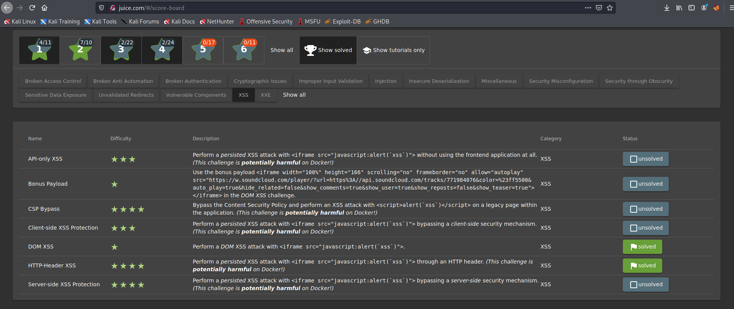734x309 pixels.
Task: Open the browser home page
Action: [x=44, y=8]
